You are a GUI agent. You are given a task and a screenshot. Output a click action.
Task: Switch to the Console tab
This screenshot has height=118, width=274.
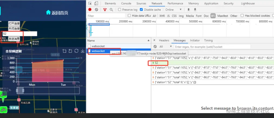pos(126,4)
